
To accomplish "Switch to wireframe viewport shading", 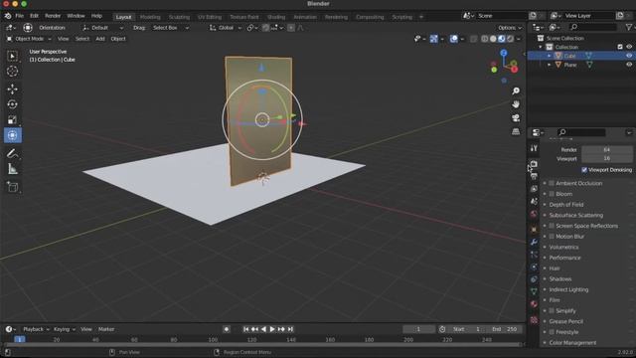I will tap(485, 39).
